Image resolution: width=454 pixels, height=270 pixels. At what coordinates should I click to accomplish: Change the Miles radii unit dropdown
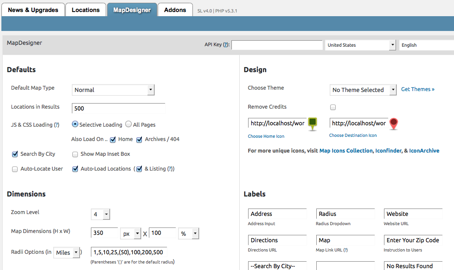click(x=66, y=253)
